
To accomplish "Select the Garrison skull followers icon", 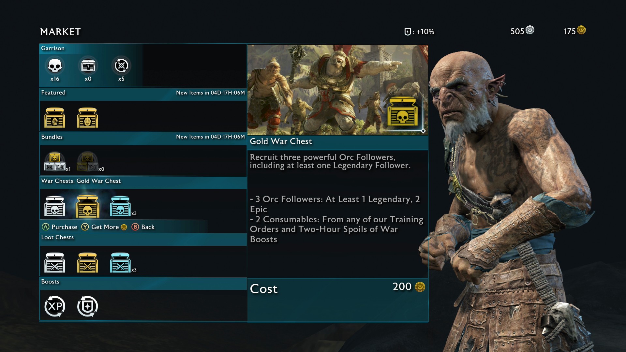I will pyautogui.click(x=55, y=66).
